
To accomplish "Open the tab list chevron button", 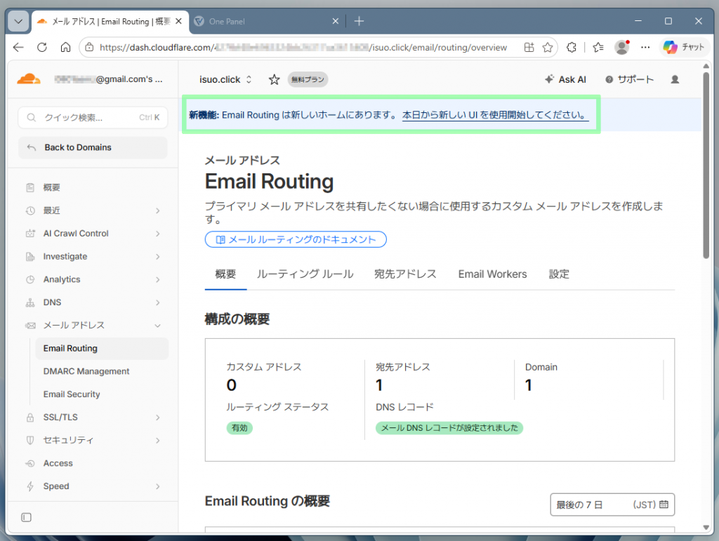I will pos(18,21).
